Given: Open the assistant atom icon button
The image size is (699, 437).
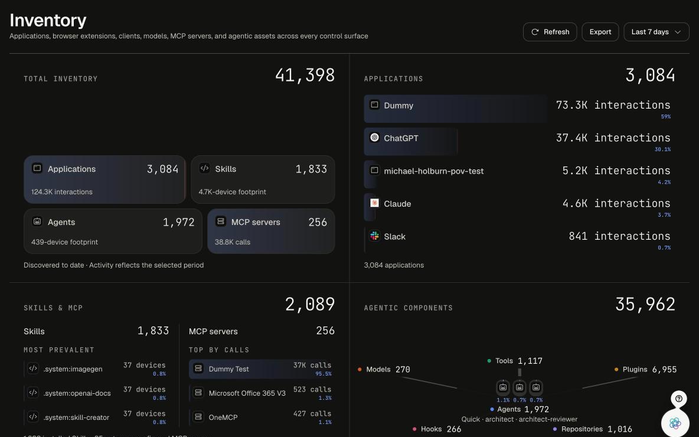Looking at the screenshot, I should (x=675, y=423).
